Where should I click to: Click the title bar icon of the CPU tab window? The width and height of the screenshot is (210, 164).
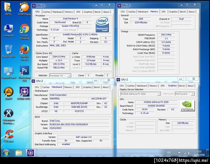tap(34, 6)
